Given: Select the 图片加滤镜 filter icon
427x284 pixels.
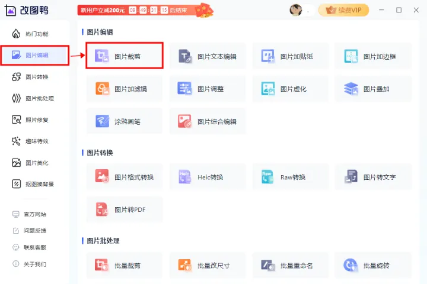Looking at the screenshot, I should point(103,89).
